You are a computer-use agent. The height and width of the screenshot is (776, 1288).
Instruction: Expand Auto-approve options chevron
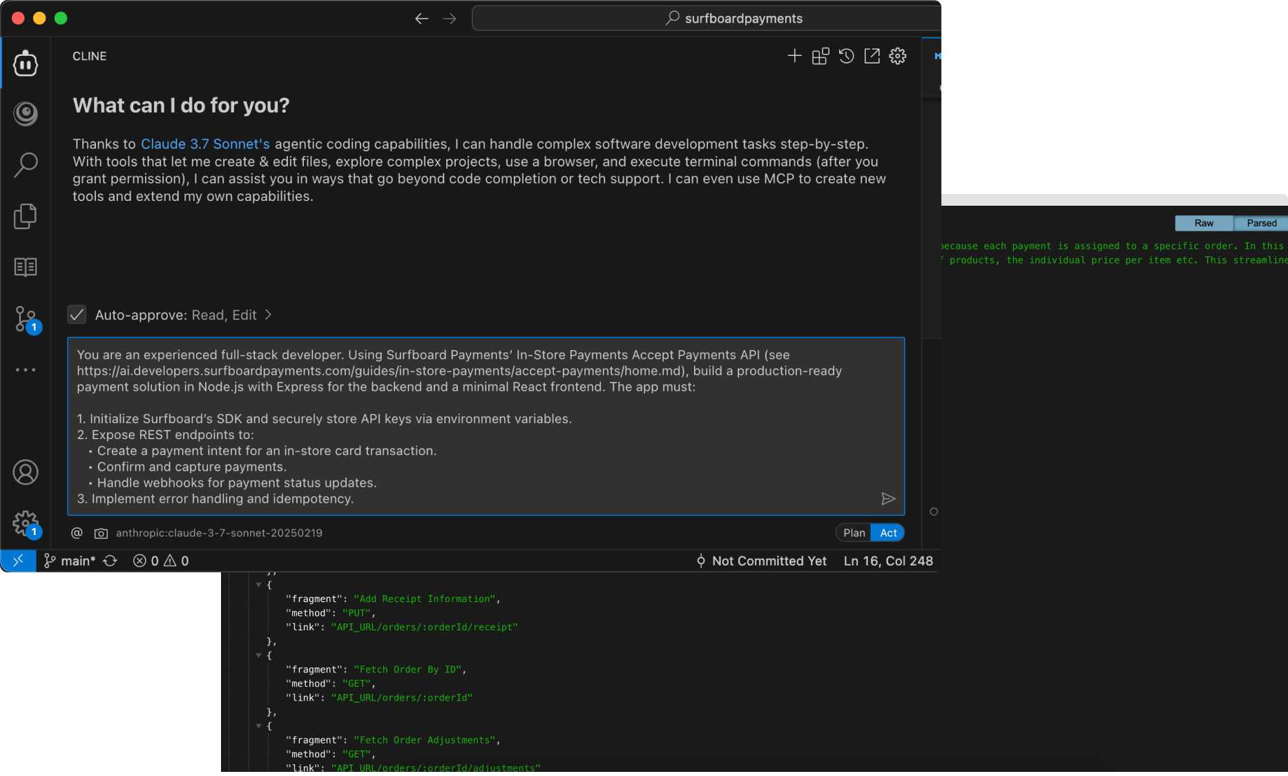pos(269,315)
